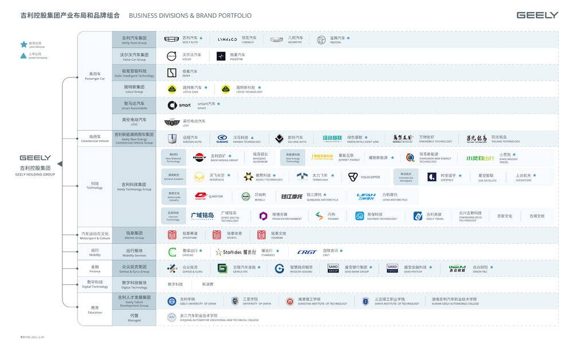Click the Polestar black square logo
The height and width of the screenshot is (348, 573).
coord(221,56)
